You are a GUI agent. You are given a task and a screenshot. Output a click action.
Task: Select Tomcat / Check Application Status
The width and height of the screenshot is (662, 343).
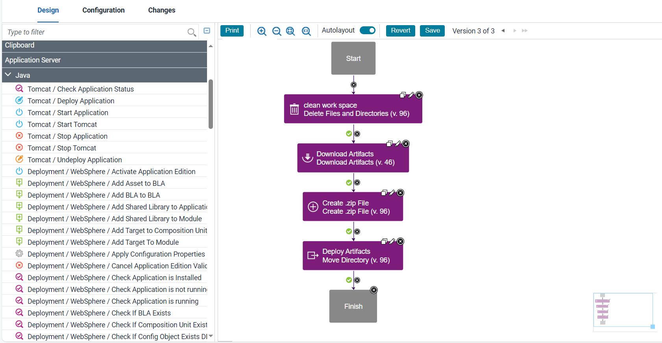[81, 89]
